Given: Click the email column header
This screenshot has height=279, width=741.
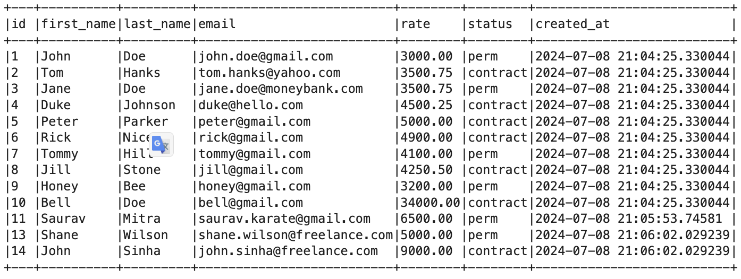Looking at the screenshot, I should tap(217, 24).
